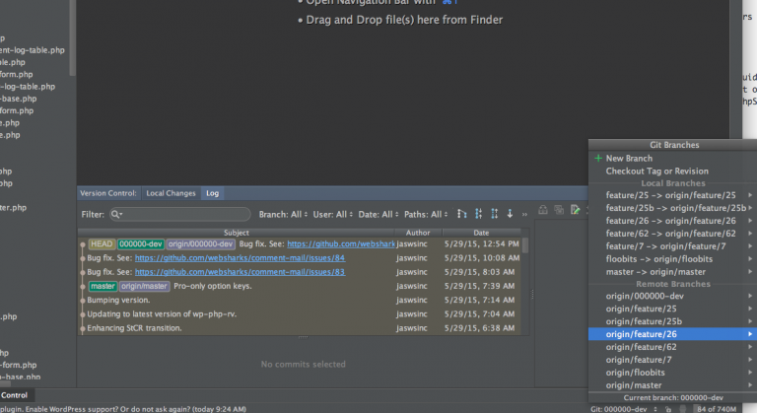
Task: Choose Checkout Tag or Revision
Action: click(x=672, y=171)
